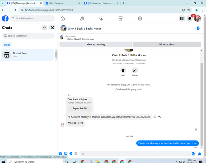Image resolution: width=206 pixels, height=163 pixels.
Task: Open Chrome three-dot menu
Action: click(x=202, y=10)
